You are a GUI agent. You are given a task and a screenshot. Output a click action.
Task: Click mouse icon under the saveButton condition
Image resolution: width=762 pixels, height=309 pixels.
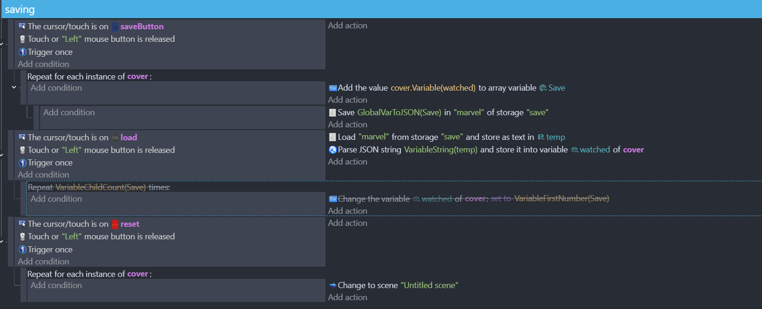22,39
